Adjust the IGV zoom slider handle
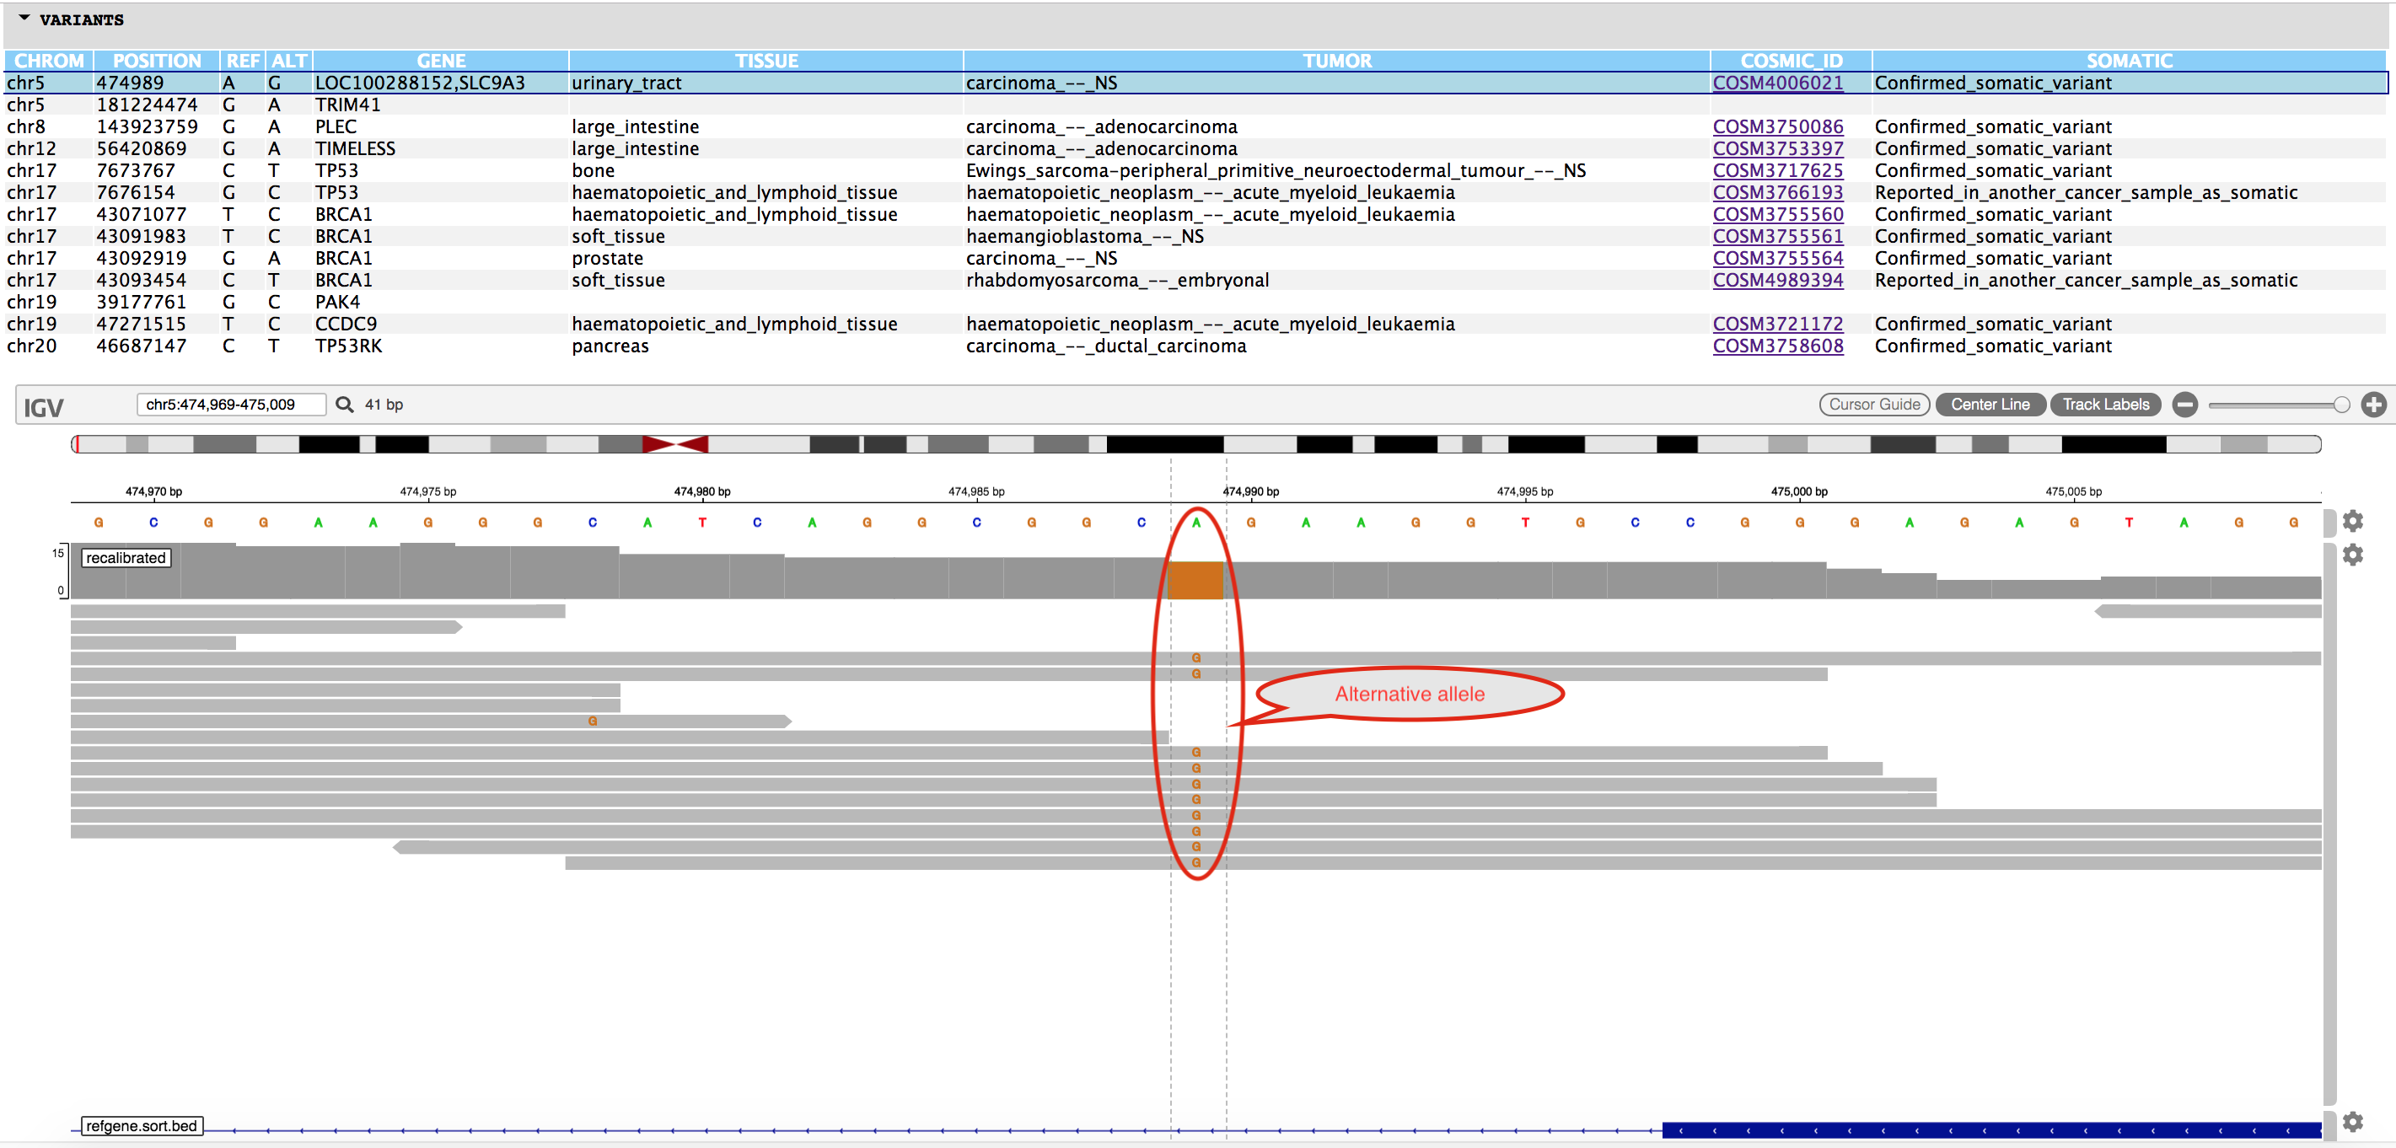Screen dimensions: 2396x1148 [x=2341, y=405]
